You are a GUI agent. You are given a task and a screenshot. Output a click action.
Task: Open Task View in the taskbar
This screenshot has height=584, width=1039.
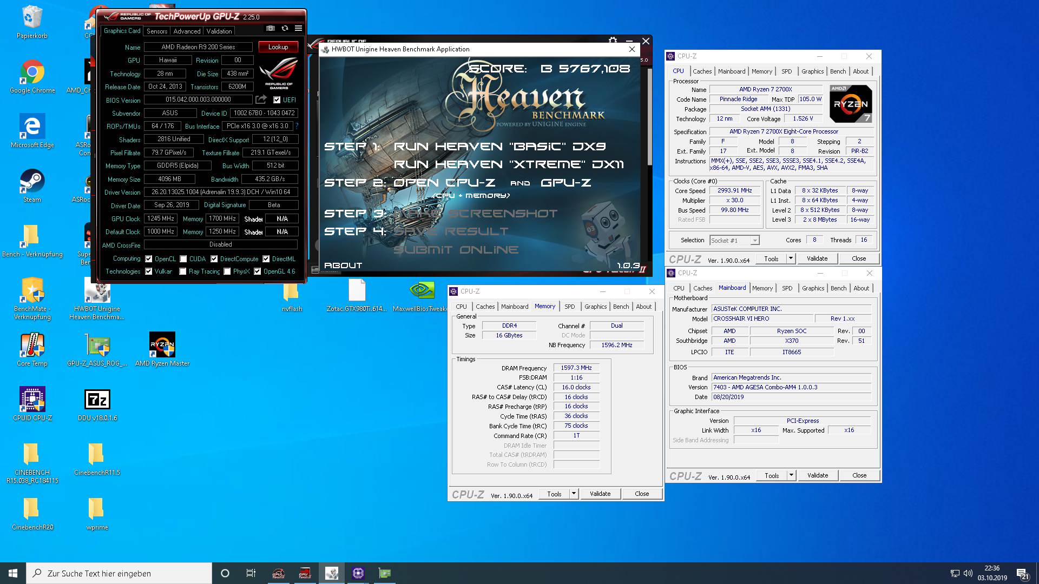click(251, 573)
